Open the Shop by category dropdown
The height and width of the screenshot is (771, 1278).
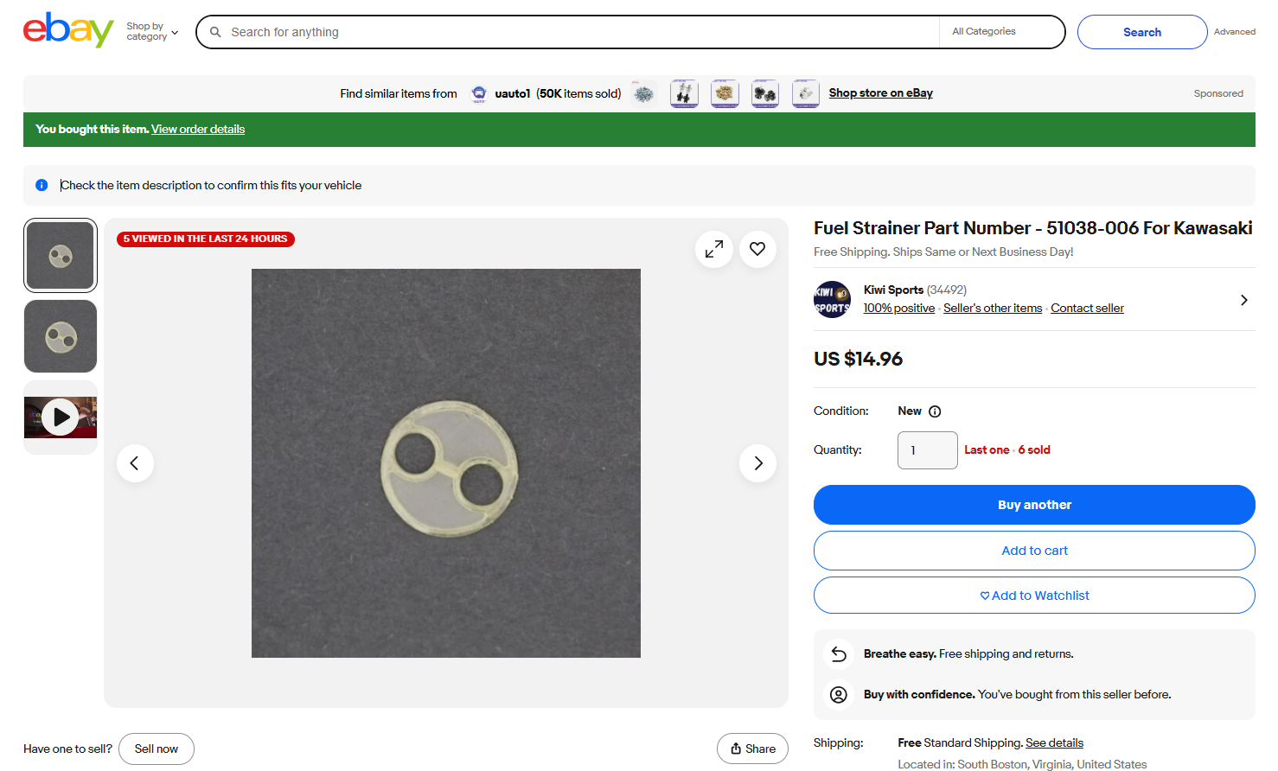(x=152, y=32)
